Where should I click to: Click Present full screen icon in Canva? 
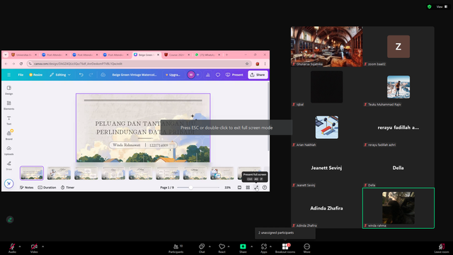coord(256,188)
